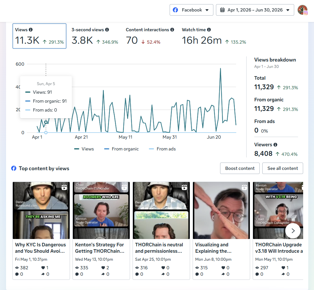Click the Jun 20 peak on the views chart
Viewport: 314px width, 290px height.
coord(220,69)
